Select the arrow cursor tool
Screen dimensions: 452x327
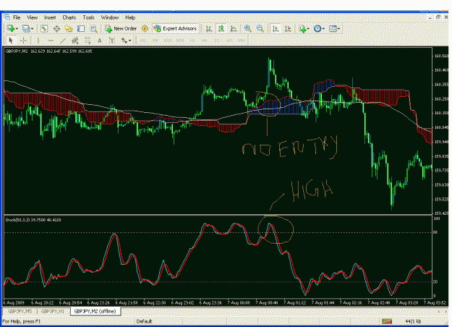12,41
